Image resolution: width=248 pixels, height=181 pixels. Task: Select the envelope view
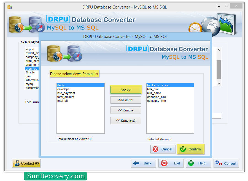(80, 89)
